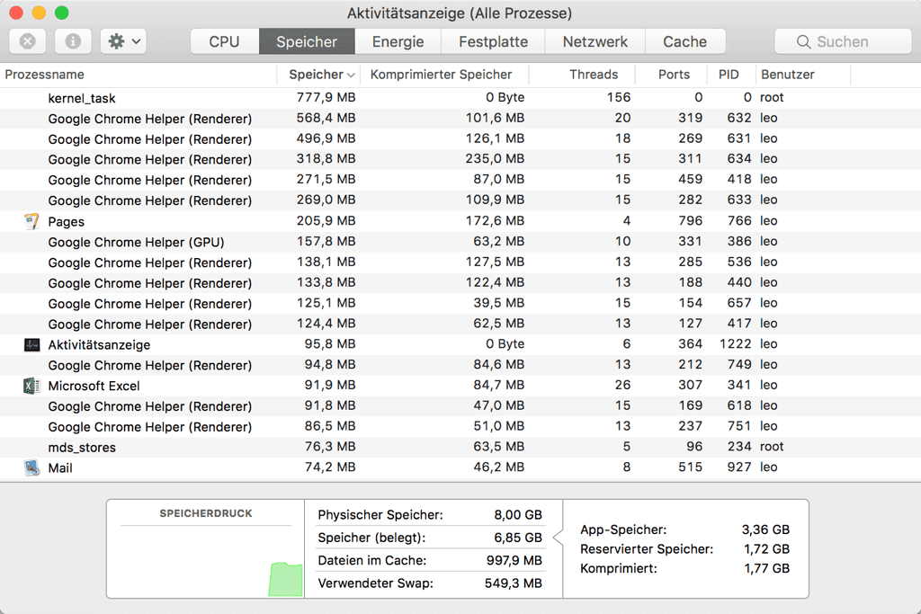This screenshot has width=921, height=614.
Task: Select the Chrome Helper row using 568,4 MB
Action: pos(460,118)
